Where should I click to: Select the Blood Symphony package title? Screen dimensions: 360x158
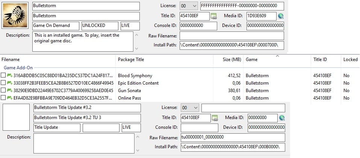[x=135, y=76]
